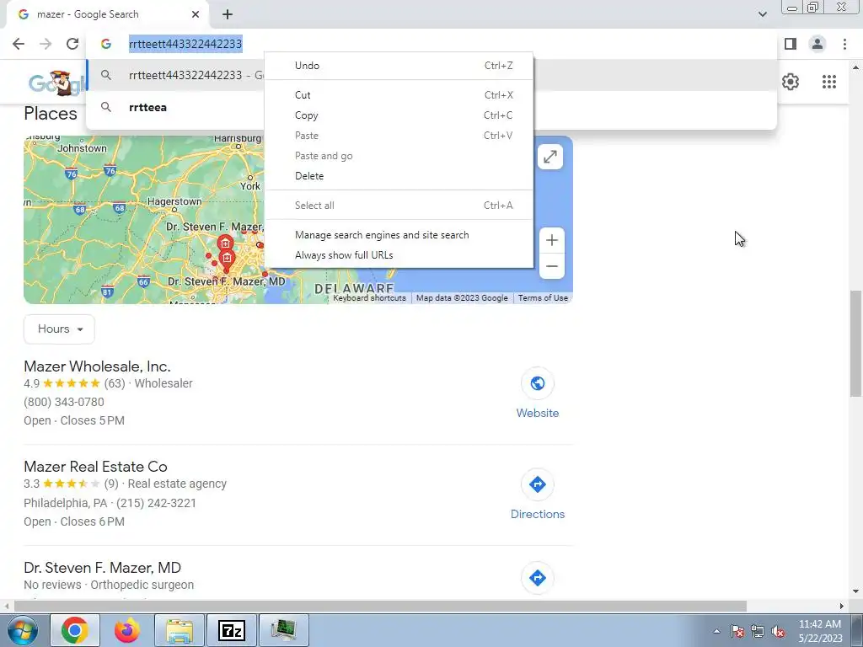The width and height of the screenshot is (863, 647).
Task: Zoom out on the map with minus
Action: [552, 266]
